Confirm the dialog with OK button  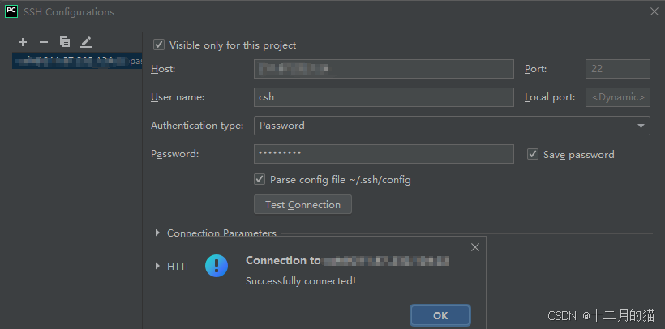point(440,315)
